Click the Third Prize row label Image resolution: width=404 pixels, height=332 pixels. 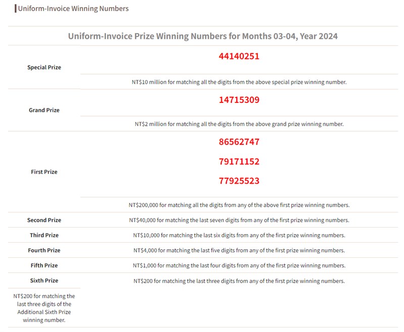coord(43,235)
